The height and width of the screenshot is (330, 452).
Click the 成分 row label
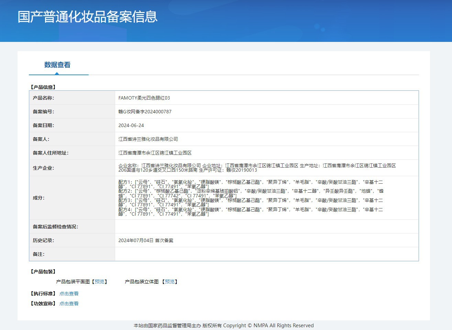click(38, 198)
